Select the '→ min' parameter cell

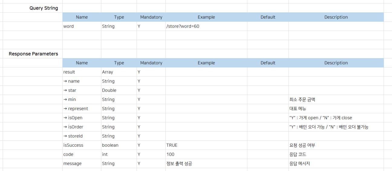click(x=70, y=99)
